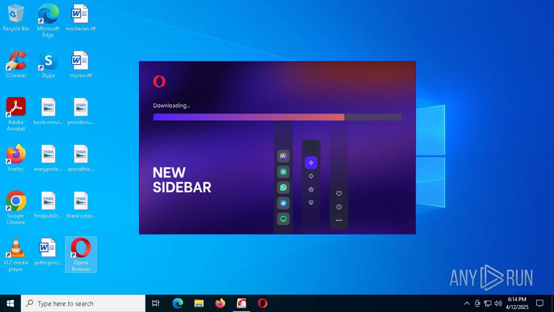Viewport: 554px width, 312px height.
Task: Open CCleaner desktop shortcut
Action: coord(16,65)
